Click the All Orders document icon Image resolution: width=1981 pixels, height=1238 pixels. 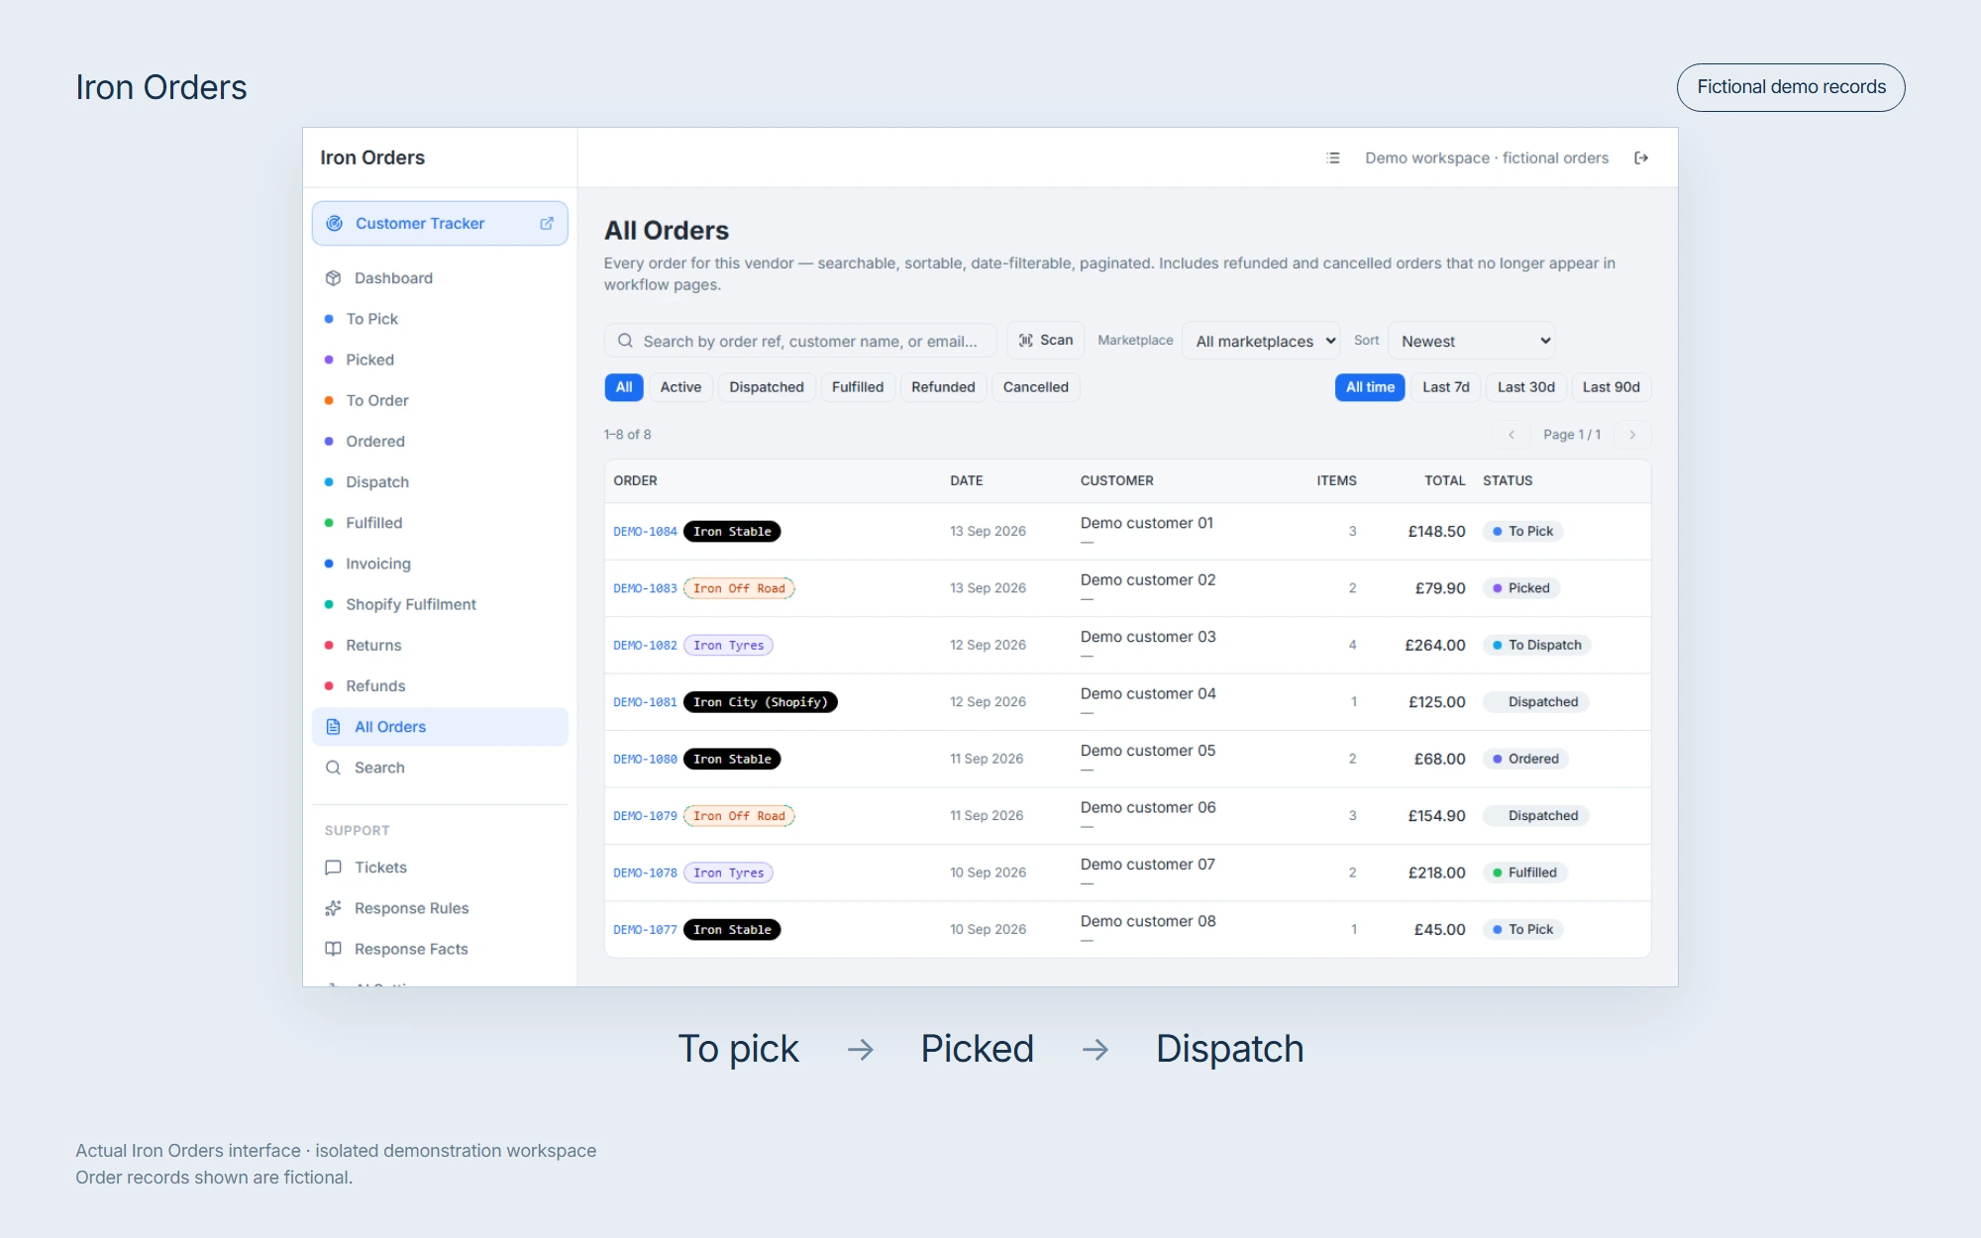click(334, 727)
